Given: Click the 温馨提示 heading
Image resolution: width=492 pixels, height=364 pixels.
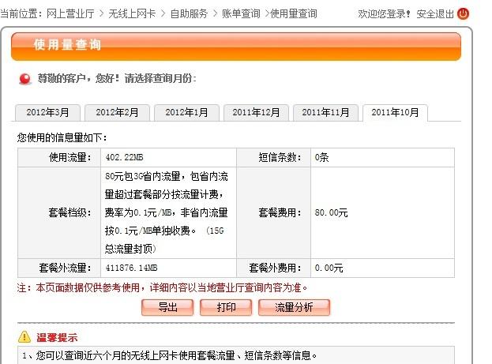Looking at the screenshot, I should pyautogui.click(x=57, y=338).
